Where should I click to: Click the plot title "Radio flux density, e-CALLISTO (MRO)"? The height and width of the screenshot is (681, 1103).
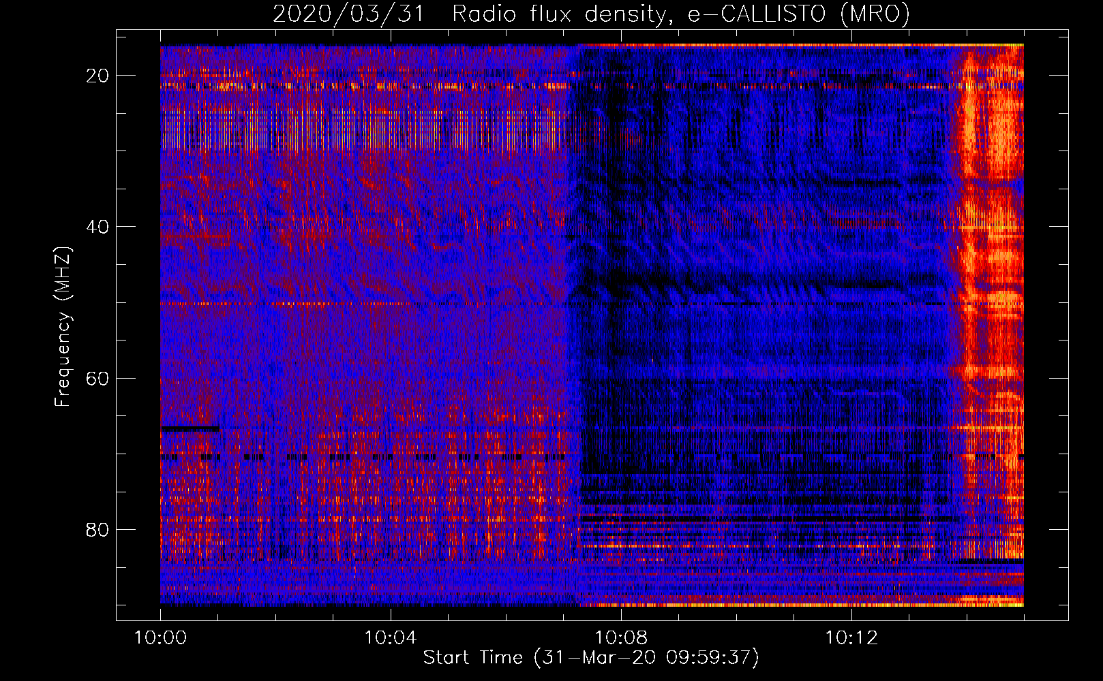click(680, 14)
